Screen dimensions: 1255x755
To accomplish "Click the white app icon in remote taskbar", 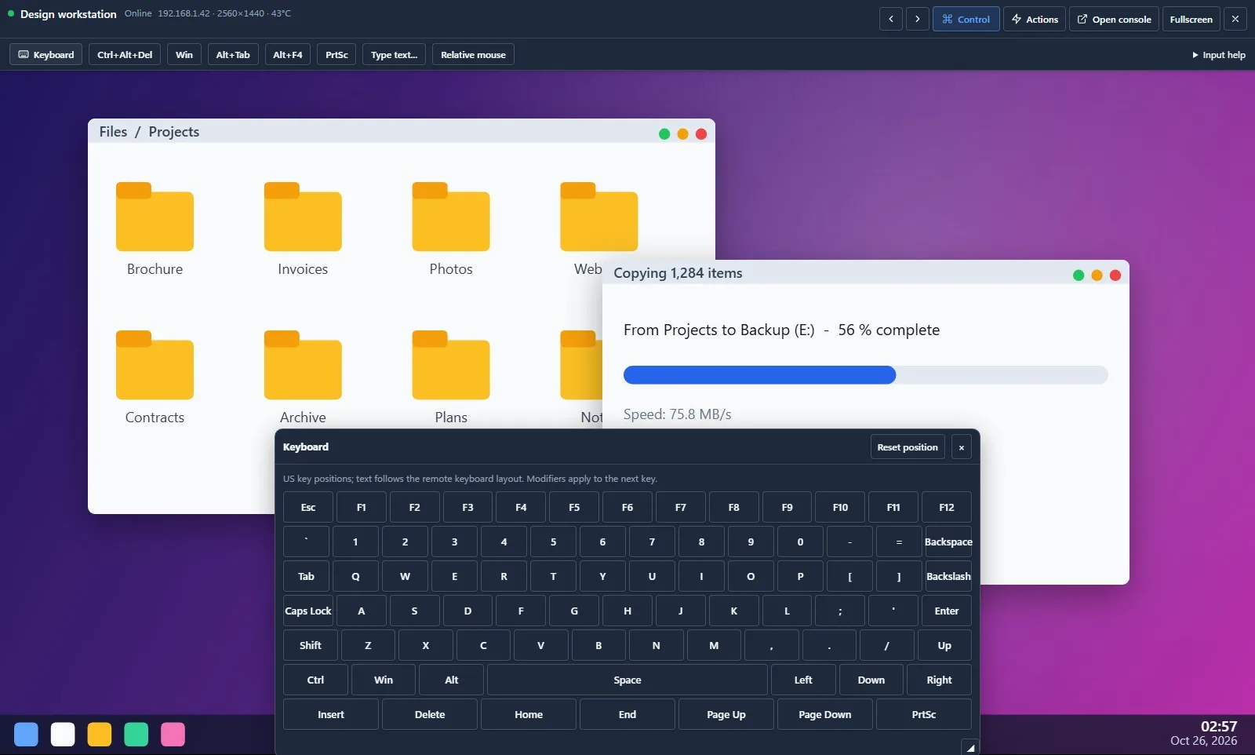I will (63, 735).
